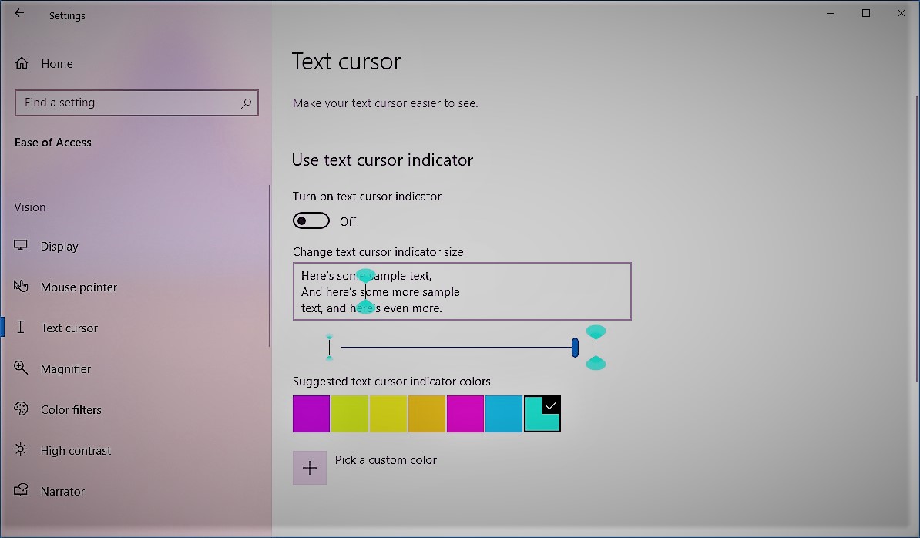Viewport: 920px width, 538px height.
Task: Click the Vision section label
Action: click(30, 207)
